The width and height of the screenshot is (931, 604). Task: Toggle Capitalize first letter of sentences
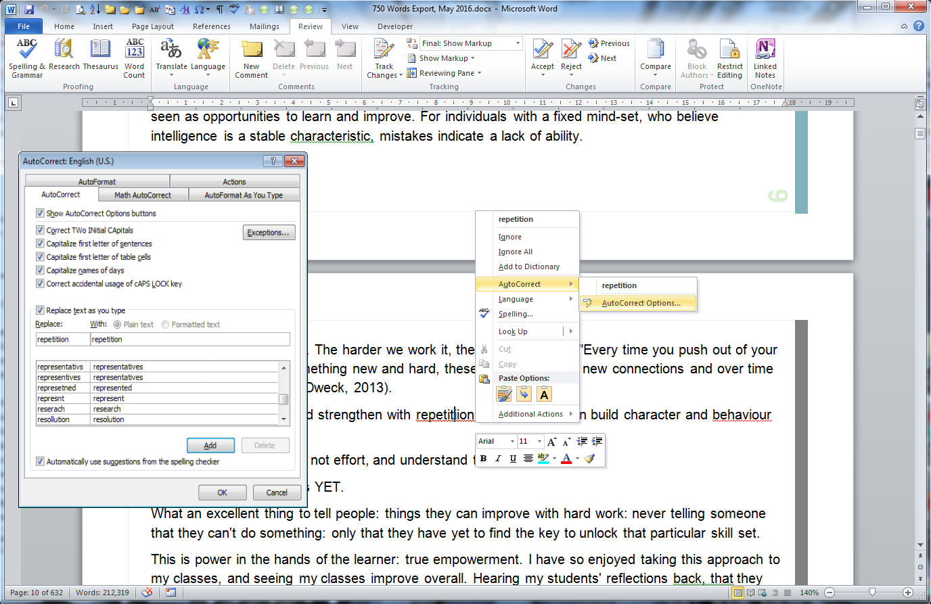coord(40,243)
